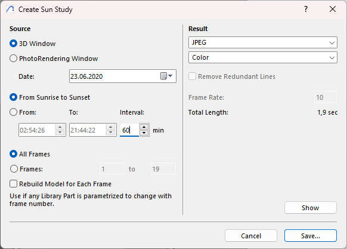The width and height of the screenshot is (347, 249).
Task: Select the All Frames option
Action: pyautogui.click(x=13, y=154)
